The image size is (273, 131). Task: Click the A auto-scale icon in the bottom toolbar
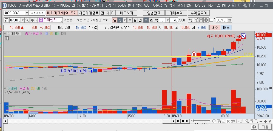pos(270,121)
